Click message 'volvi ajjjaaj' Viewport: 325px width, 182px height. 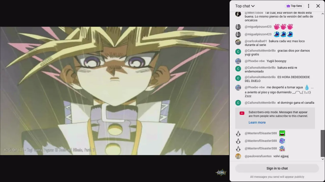tap(281, 156)
